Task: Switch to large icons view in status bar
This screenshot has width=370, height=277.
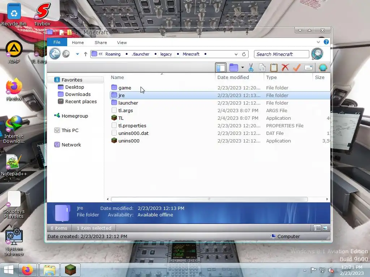Action: (x=325, y=228)
